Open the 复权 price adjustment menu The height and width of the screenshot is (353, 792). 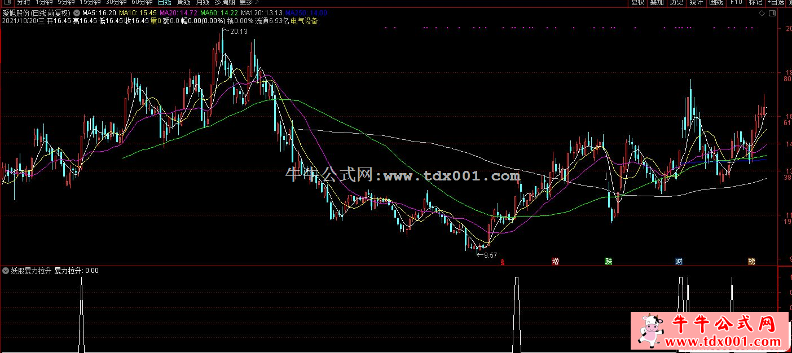click(637, 2)
